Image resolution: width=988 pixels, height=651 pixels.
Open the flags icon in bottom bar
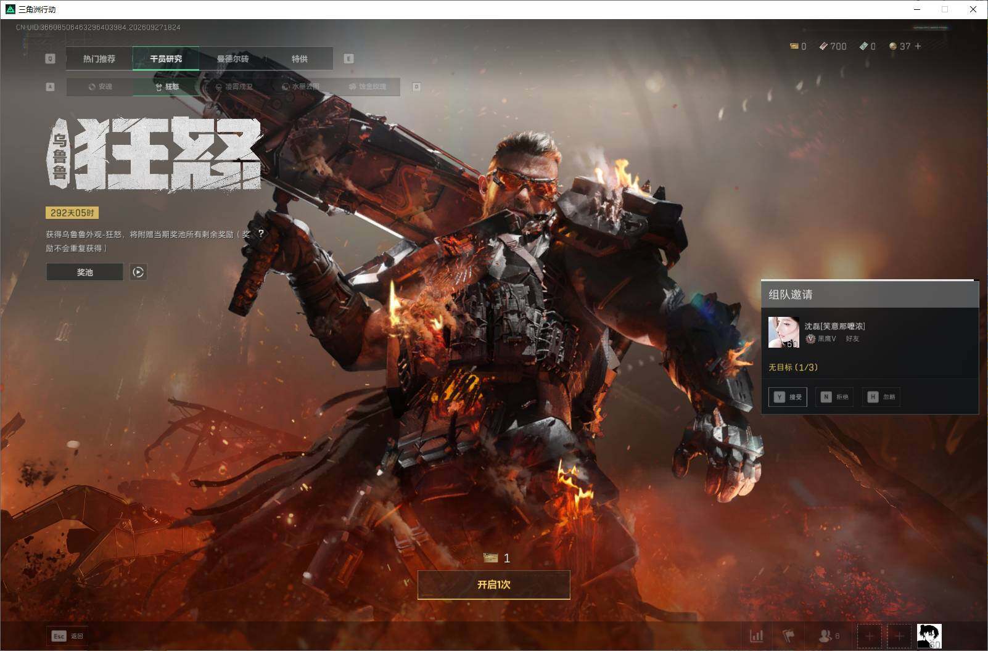[789, 636]
